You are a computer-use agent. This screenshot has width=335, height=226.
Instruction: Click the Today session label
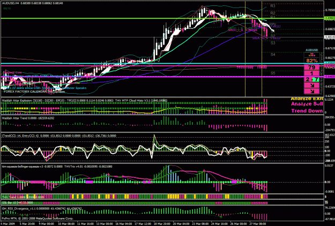pyautogui.click(x=262, y=67)
